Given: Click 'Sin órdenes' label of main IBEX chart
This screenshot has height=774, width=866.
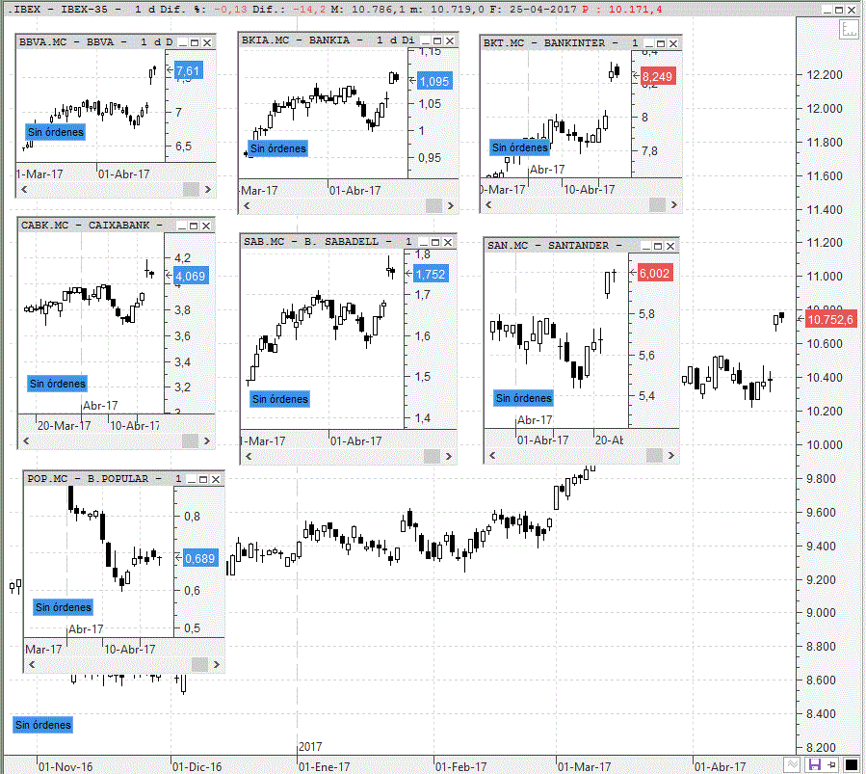Looking at the screenshot, I should pos(43,725).
